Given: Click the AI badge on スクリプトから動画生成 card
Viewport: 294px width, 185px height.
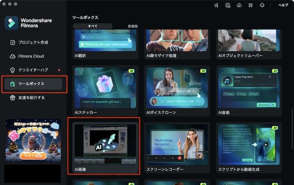Looking at the screenshot, I should (275, 128).
